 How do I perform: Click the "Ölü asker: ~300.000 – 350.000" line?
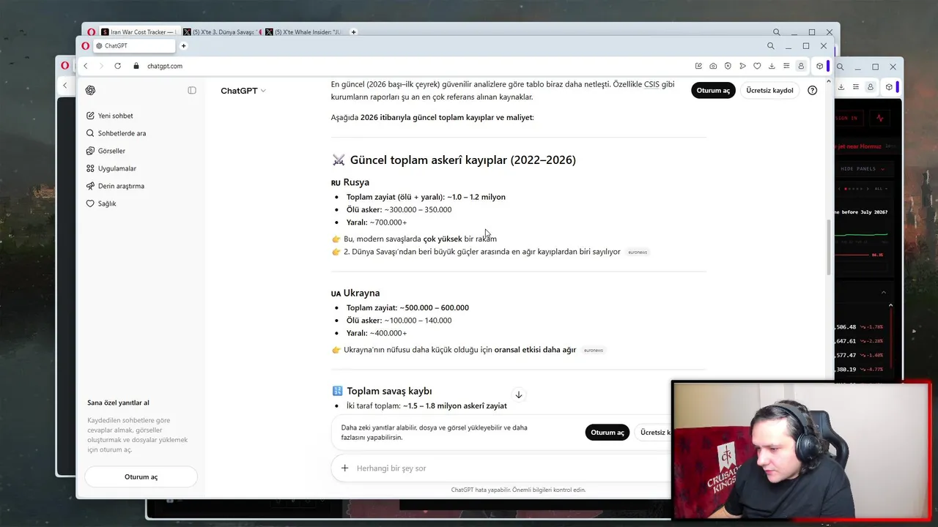(399, 209)
